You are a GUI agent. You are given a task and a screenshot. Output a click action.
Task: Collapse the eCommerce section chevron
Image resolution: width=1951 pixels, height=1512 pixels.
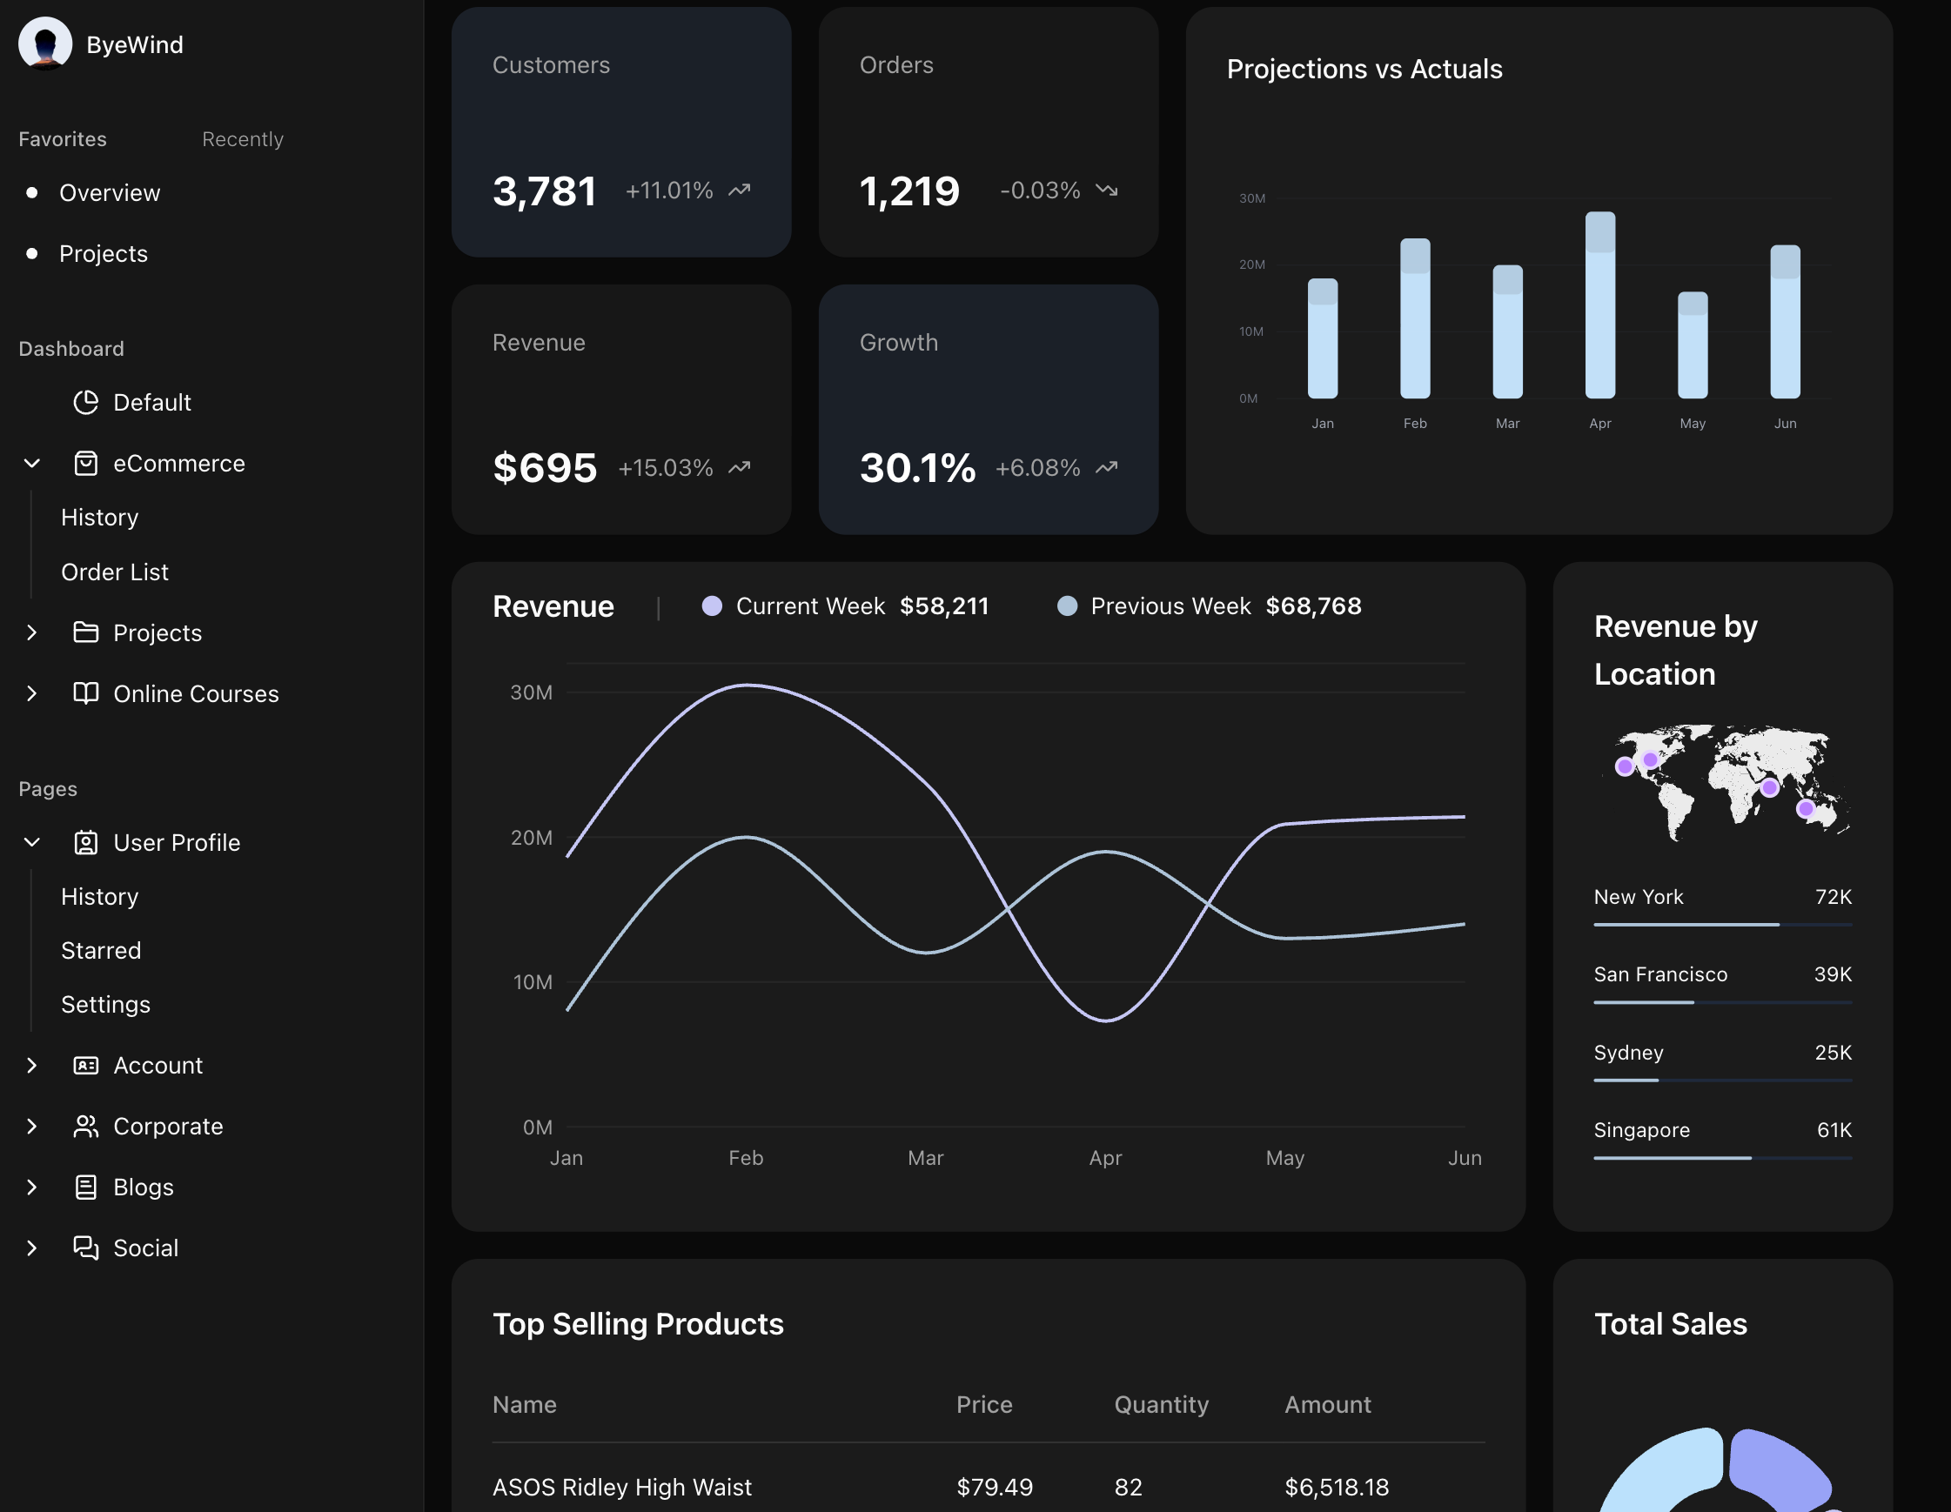[32, 464]
